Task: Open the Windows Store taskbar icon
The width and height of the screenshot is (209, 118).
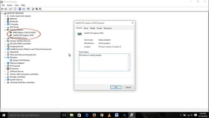Action: (79, 115)
